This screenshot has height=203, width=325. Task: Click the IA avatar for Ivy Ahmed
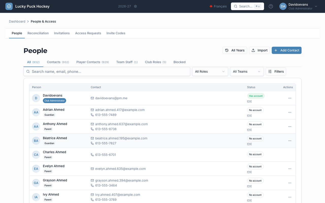tap(36, 197)
